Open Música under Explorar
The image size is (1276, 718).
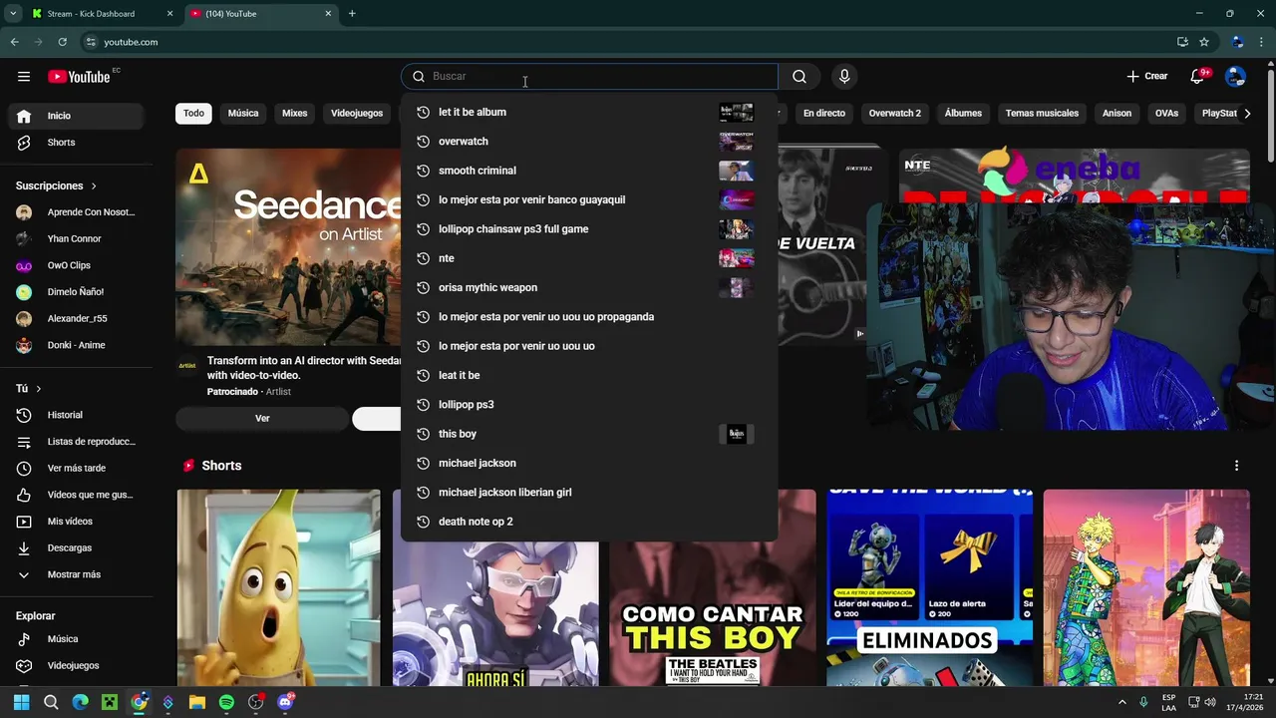78,639
